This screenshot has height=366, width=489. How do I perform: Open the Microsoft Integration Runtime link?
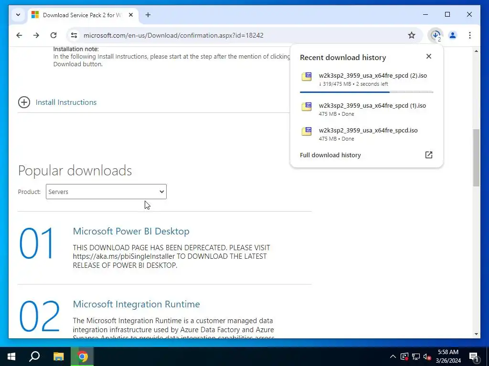(x=136, y=304)
